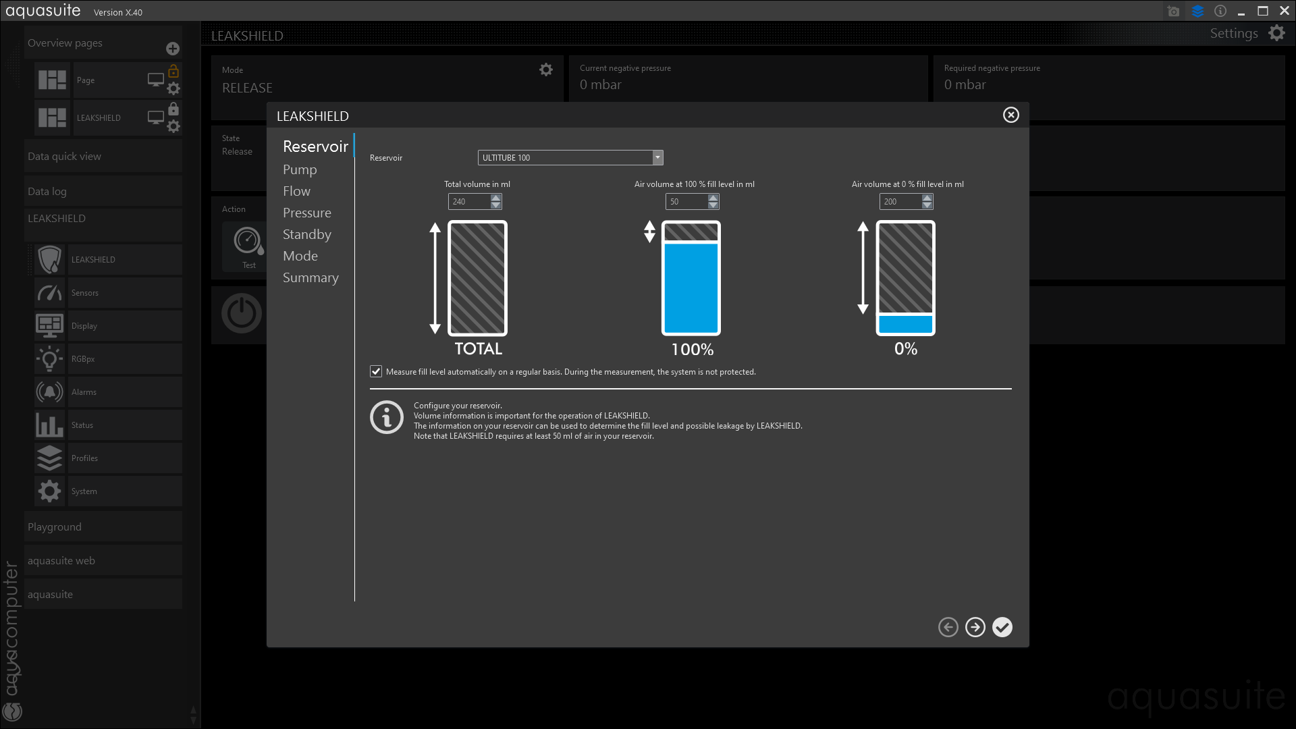Open the RGBpx light bulb entry
This screenshot has width=1296, height=729.
click(x=49, y=358)
